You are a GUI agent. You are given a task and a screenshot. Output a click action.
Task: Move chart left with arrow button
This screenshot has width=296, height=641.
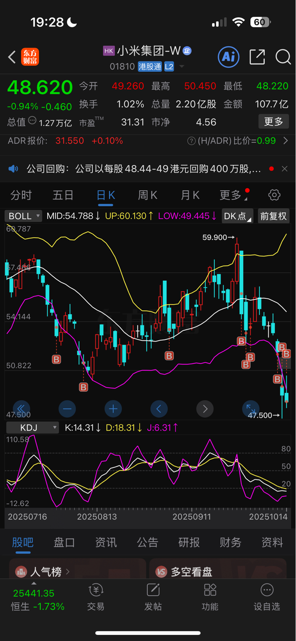tap(159, 409)
